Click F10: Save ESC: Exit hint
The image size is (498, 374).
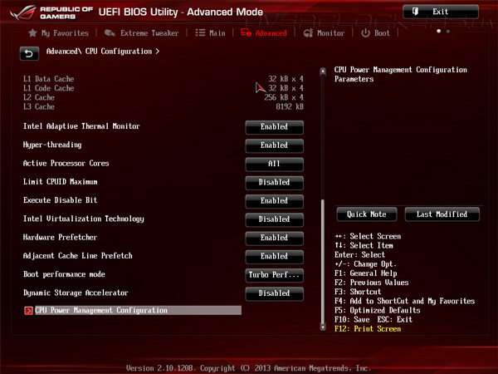pyautogui.click(x=373, y=320)
